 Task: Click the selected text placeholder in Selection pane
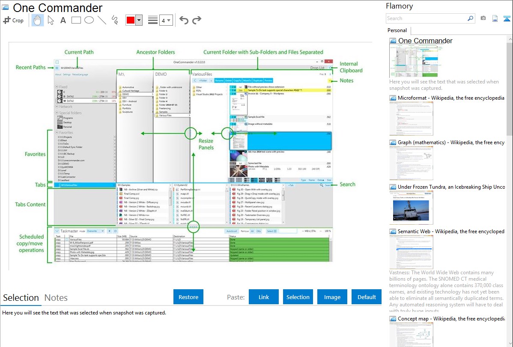coord(84,313)
